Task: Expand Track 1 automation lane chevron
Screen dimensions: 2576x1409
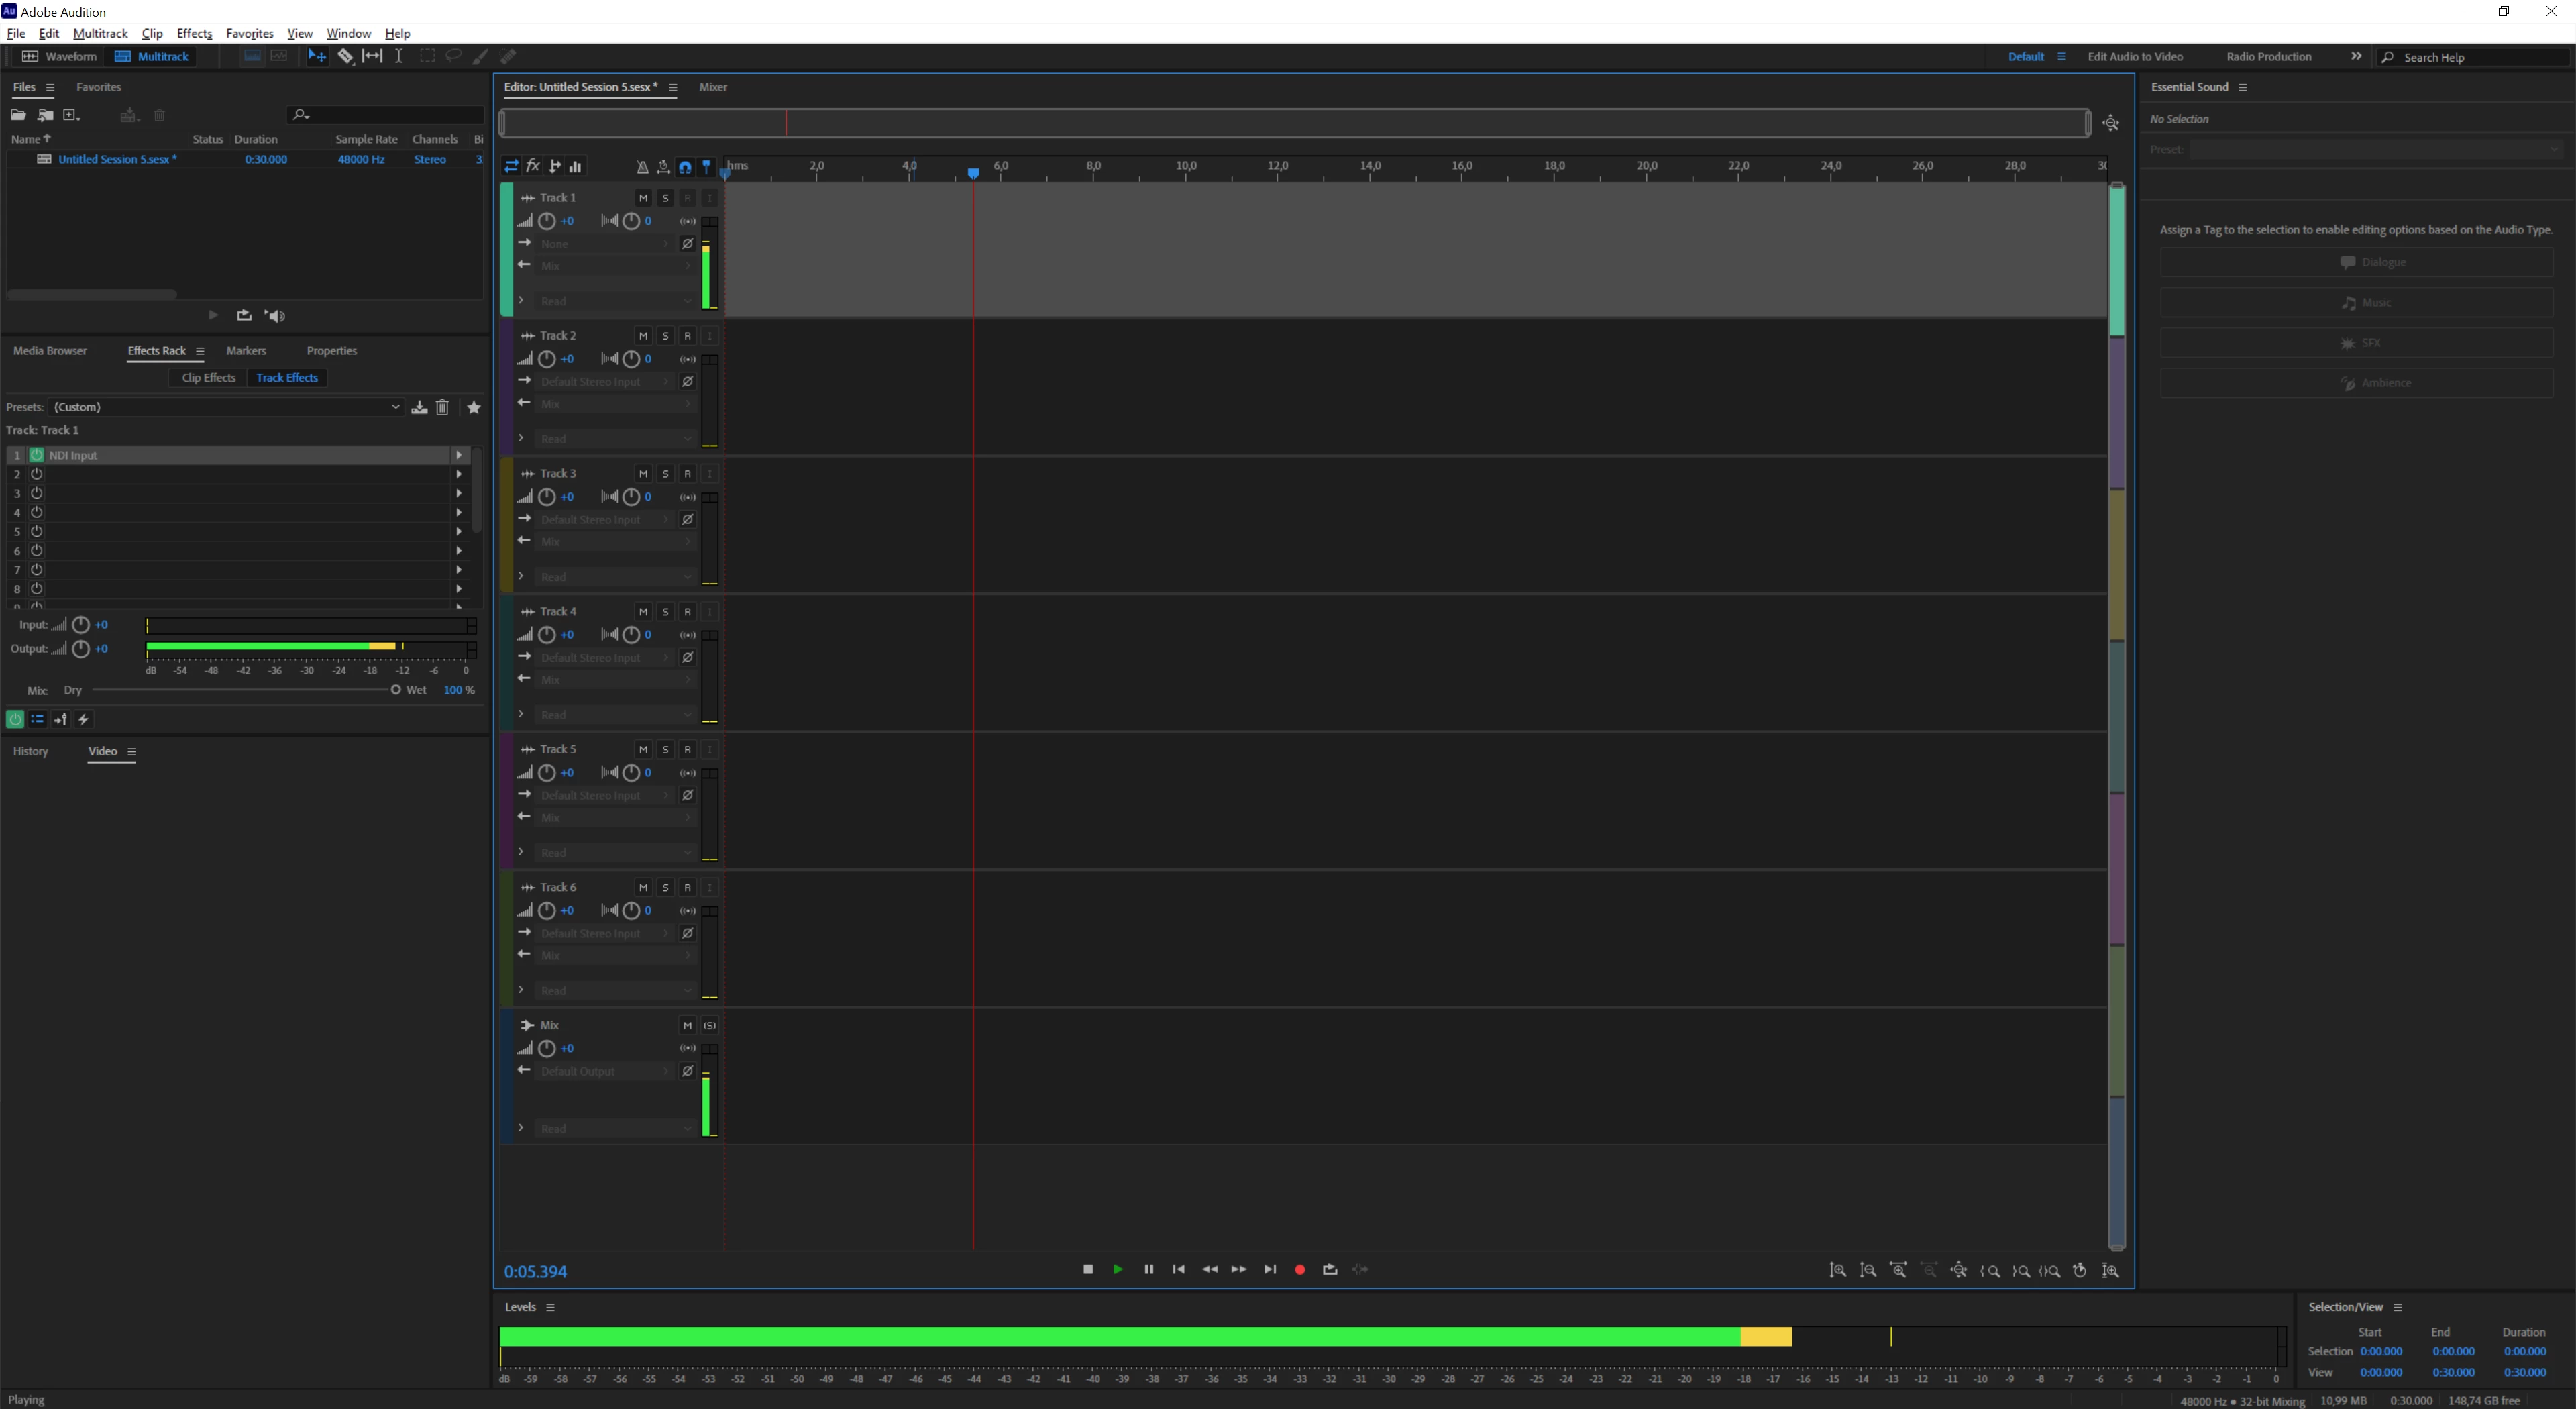Action: pyautogui.click(x=521, y=300)
